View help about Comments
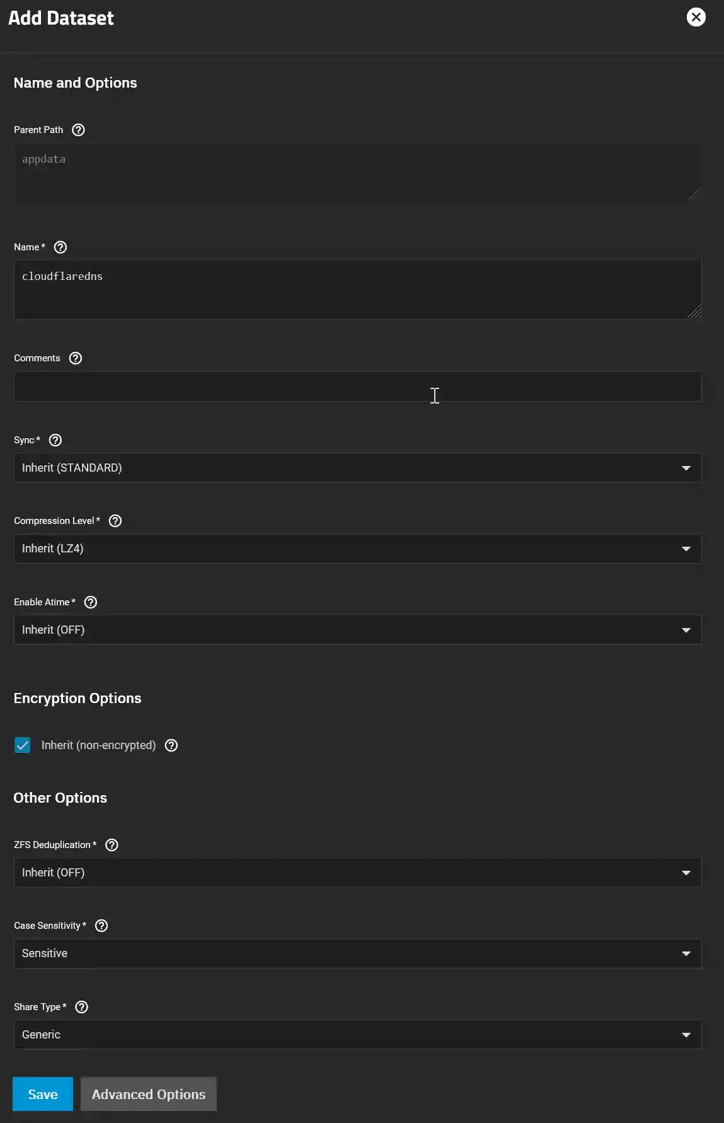724x1123 pixels. pyautogui.click(x=74, y=358)
